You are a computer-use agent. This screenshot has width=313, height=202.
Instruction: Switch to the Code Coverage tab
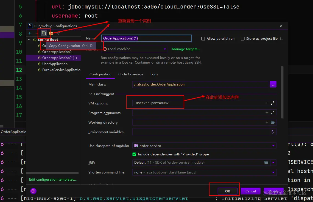(x=131, y=74)
